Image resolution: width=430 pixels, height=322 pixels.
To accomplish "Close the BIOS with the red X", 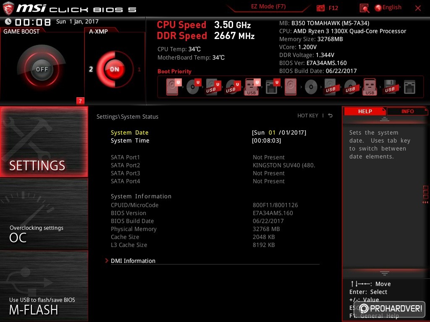I will [x=418, y=8].
